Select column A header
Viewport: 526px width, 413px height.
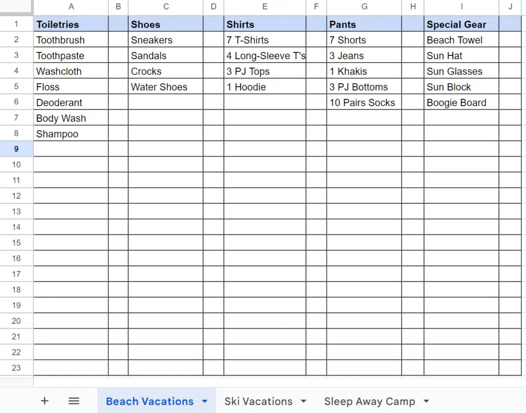click(71, 7)
